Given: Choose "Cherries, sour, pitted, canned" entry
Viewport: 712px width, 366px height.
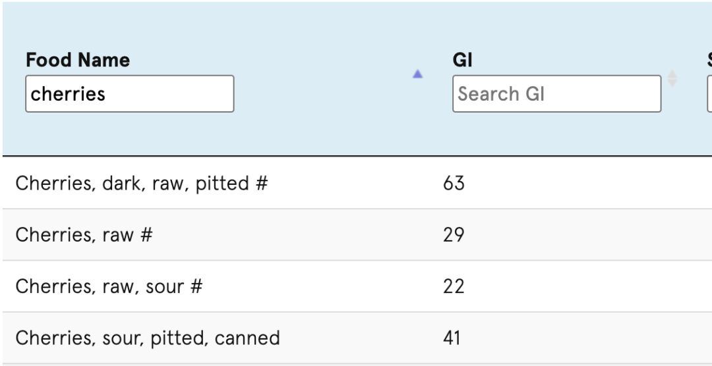Looking at the screenshot, I should [x=148, y=338].
